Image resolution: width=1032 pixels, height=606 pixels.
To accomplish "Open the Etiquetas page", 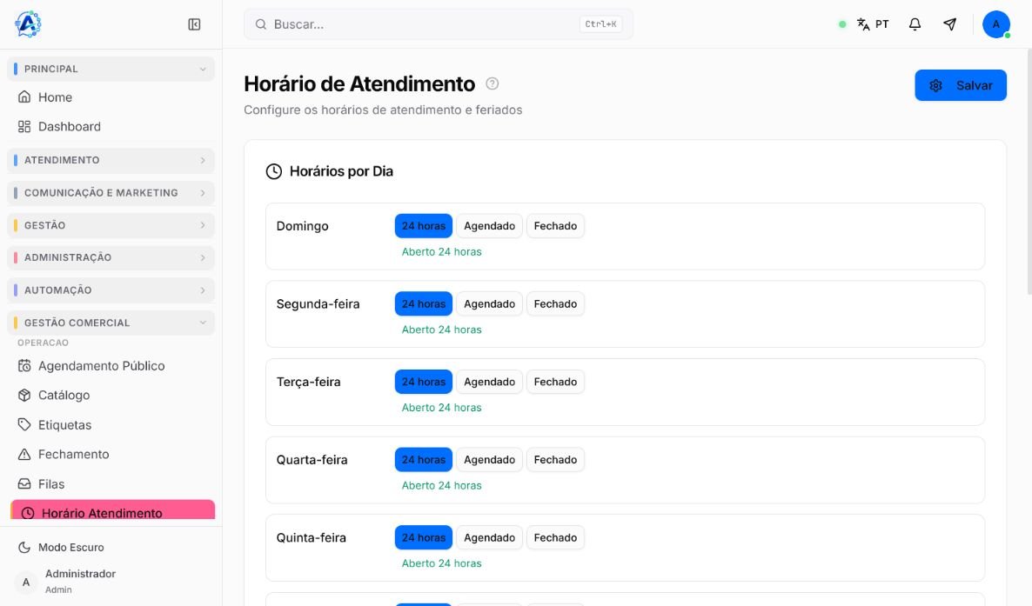I will point(111,424).
